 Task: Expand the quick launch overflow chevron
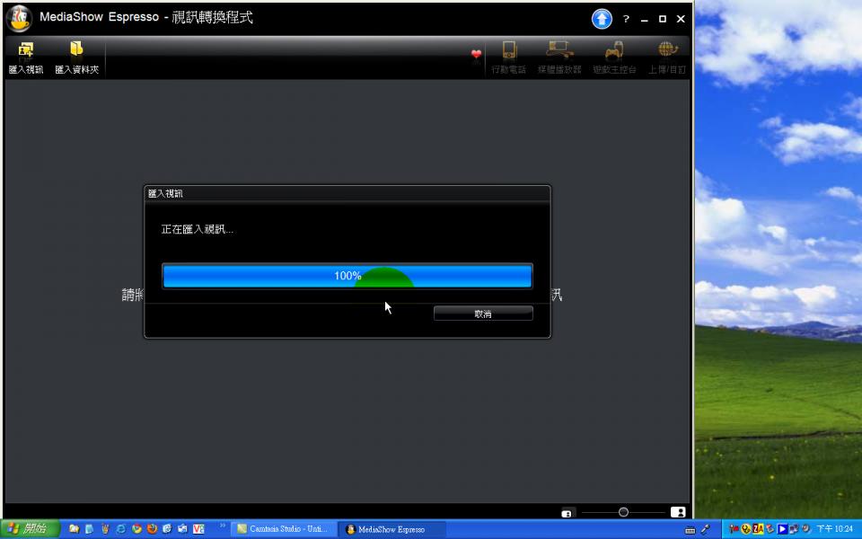click(223, 526)
